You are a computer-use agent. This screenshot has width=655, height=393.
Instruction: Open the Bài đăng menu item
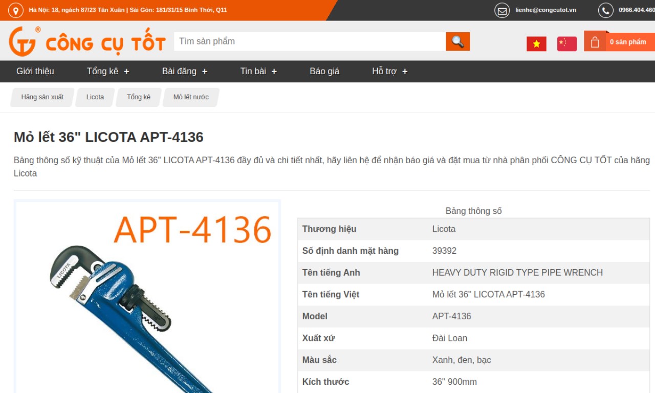point(179,71)
